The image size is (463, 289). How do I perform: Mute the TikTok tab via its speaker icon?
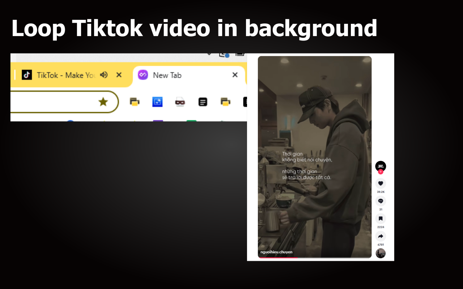click(104, 75)
